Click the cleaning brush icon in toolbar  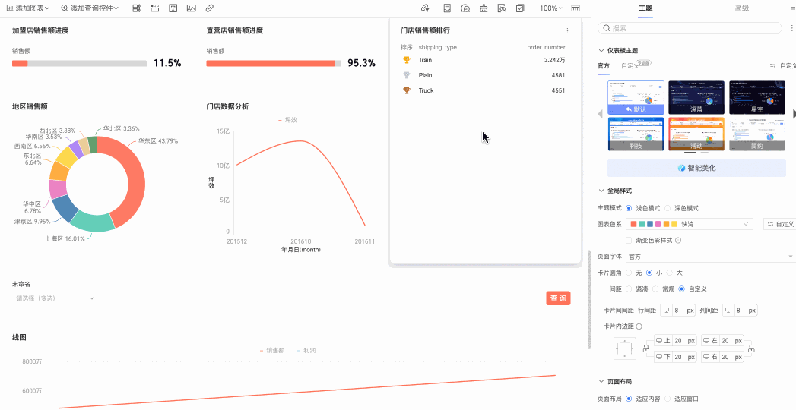click(x=484, y=8)
